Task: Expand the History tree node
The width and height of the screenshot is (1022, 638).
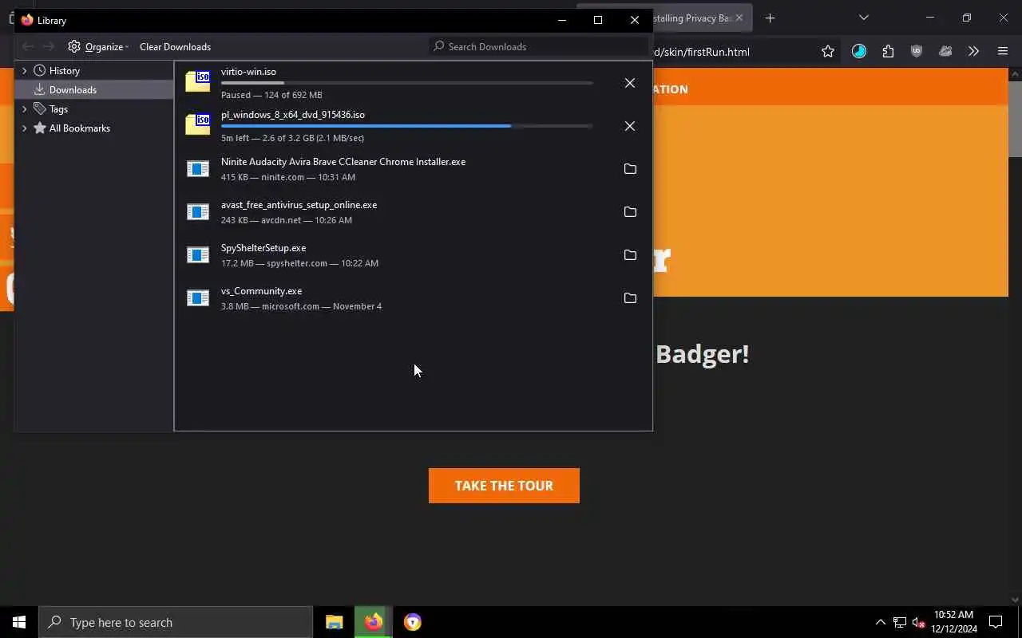Action: click(x=24, y=71)
